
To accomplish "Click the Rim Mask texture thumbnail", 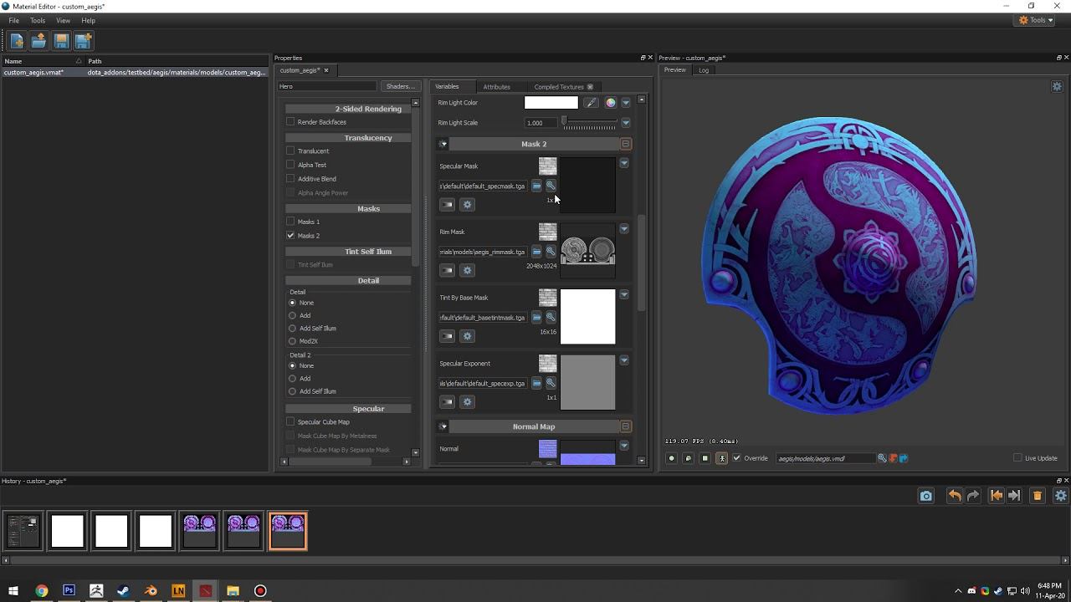I will point(587,251).
